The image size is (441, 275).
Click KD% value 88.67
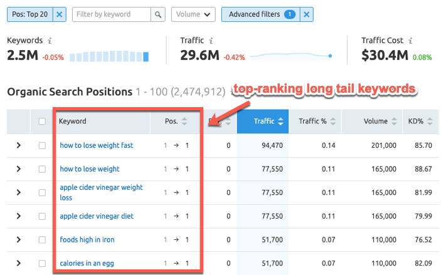(x=423, y=169)
